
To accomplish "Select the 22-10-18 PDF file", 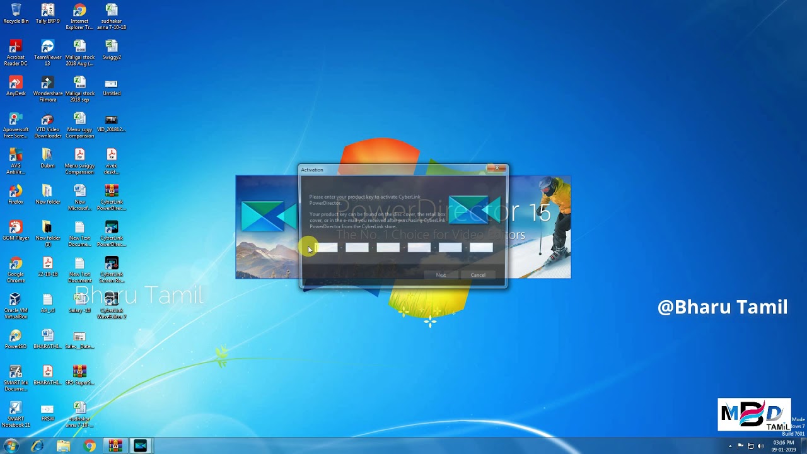I will tap(47, 267).
